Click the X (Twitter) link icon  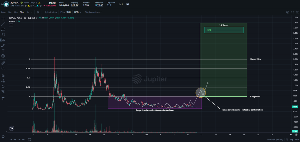(x=37, y=6)
